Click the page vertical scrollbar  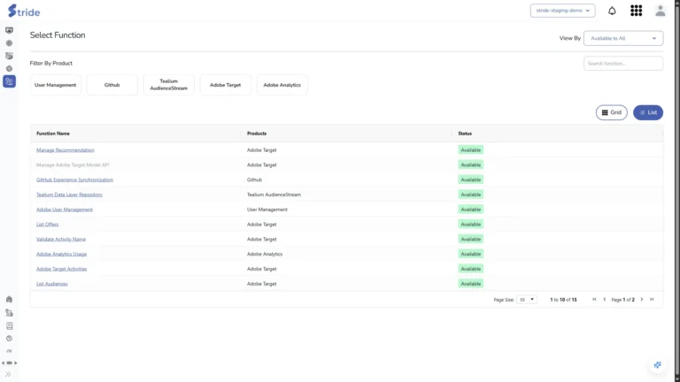click(677, 191)
